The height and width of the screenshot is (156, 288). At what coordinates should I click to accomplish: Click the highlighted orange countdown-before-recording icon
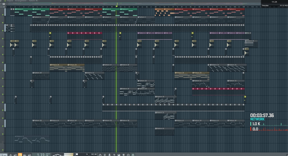(20, 155)
